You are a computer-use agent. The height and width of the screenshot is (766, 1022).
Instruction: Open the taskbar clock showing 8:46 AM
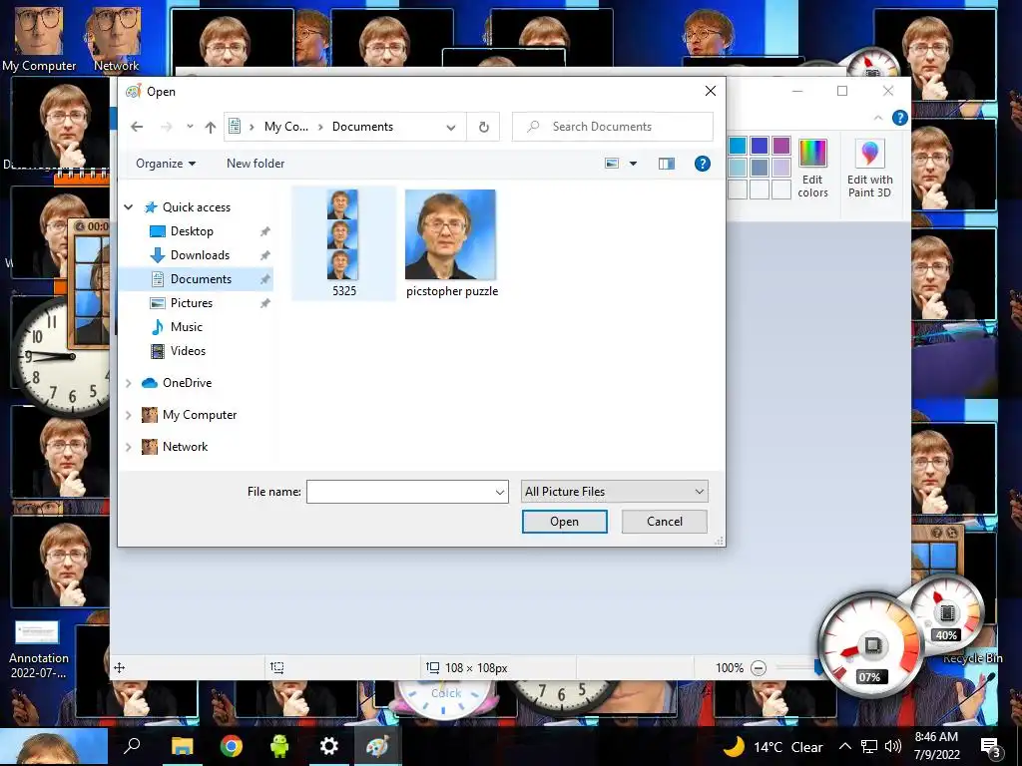[x=936, y=746]
